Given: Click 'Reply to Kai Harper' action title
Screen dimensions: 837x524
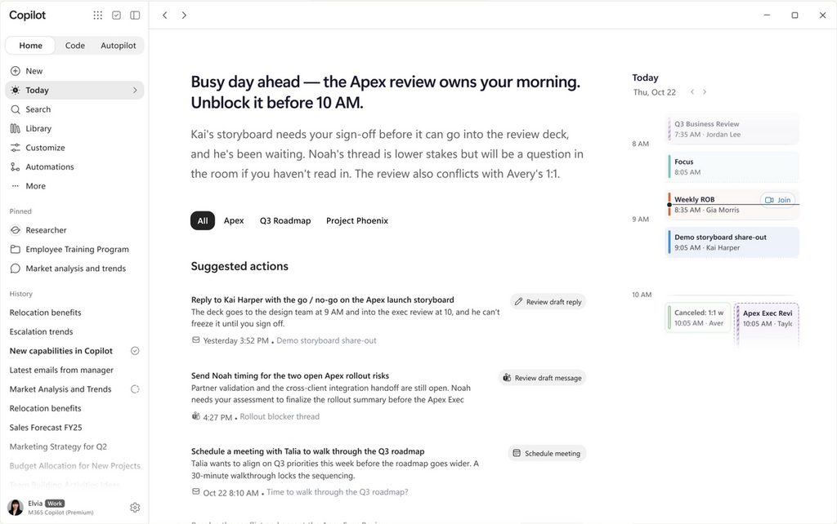Looking at the screenshot, I should click(322, 300).
